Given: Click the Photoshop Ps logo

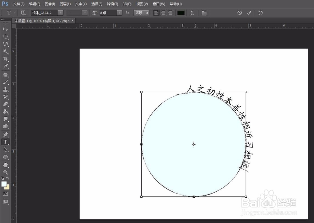Looking at the screenshot, I should (5, 4).
